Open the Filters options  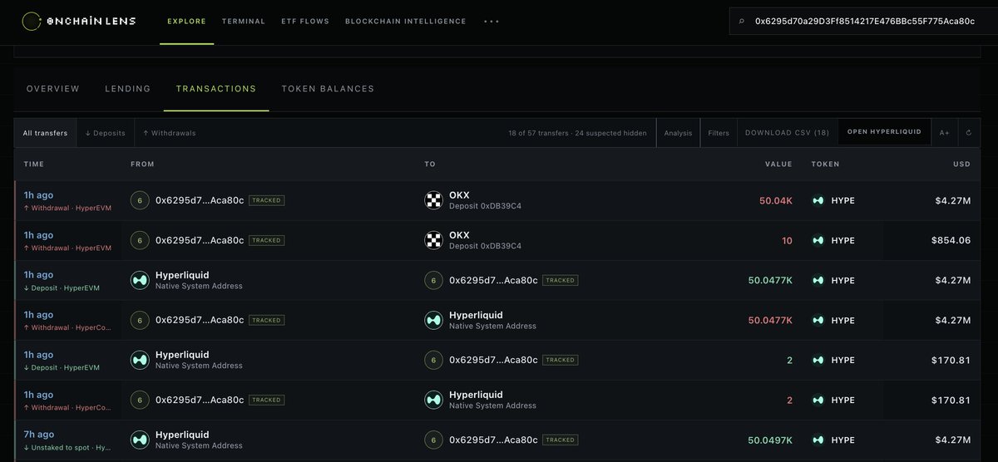tap(719, 133)
